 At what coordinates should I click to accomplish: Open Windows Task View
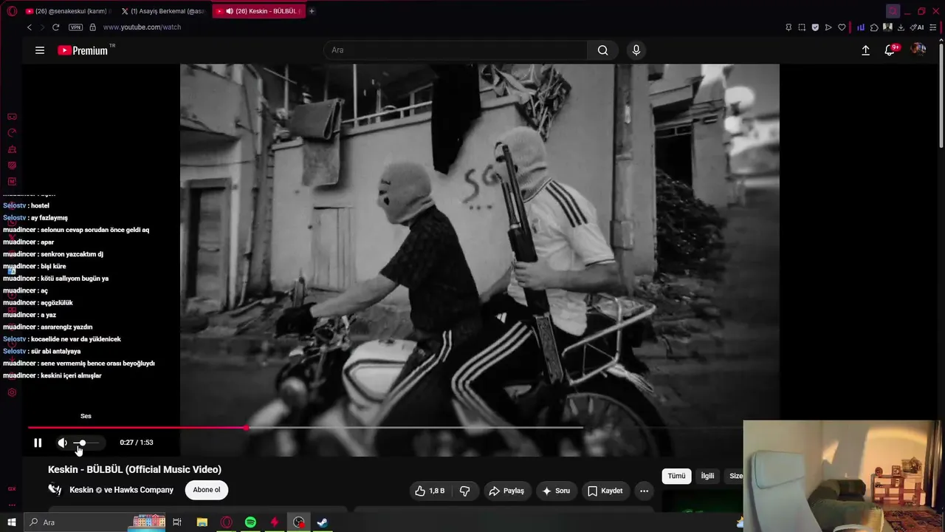(x=177, y=522)
